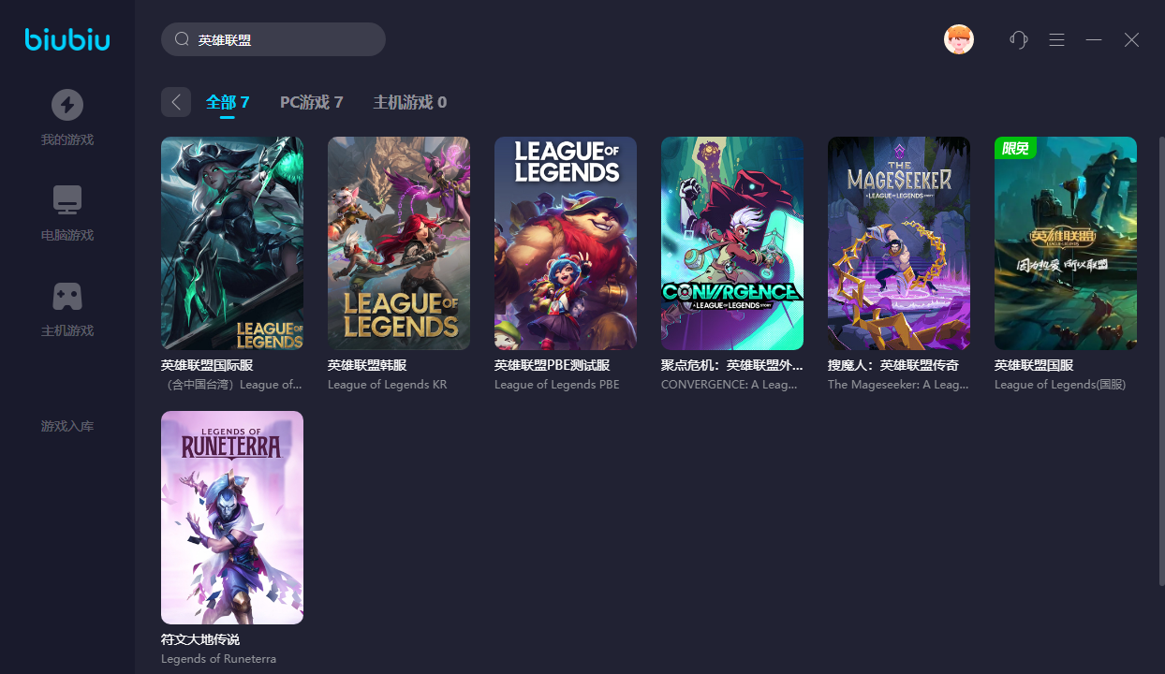Screen dimensions: 1165x674
Task: Open the hamburger menu icon
Action: point(1057,39)
